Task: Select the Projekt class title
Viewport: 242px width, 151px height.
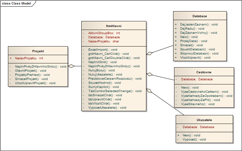Action: coord(38,51)
